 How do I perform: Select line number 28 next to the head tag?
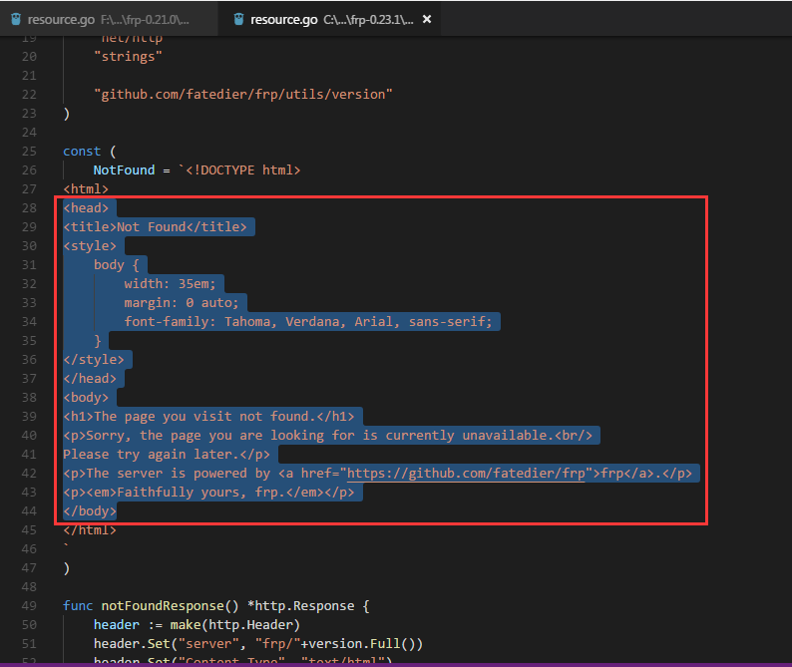[28, 208]
